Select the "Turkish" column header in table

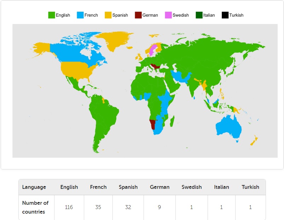pyautogui.click(x=250, y=187)
